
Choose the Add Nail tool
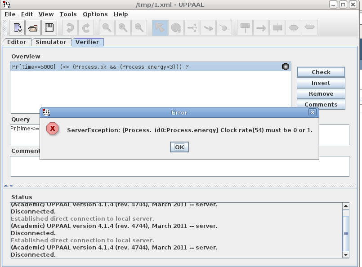pyautogui.click(x=224, y=28)
